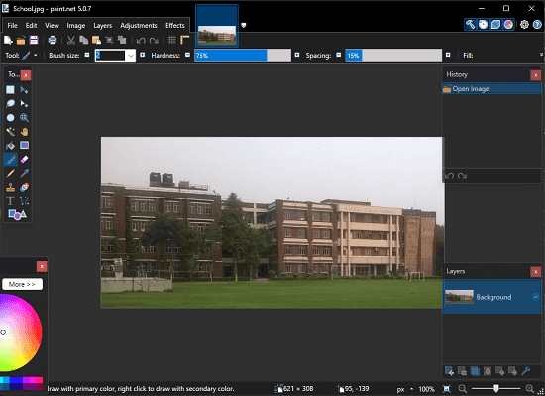Image resolution: width=545 pixels, height=396 pixels.
Task: Expand the image list dropdown arrow
Action: 244,25
